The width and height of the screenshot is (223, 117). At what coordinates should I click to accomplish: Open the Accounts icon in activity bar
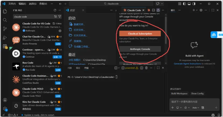click(5, 100)
